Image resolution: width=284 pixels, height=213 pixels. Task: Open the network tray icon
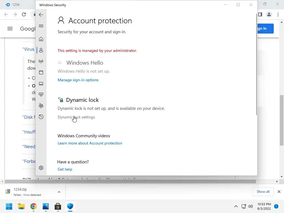pos(244,206)
